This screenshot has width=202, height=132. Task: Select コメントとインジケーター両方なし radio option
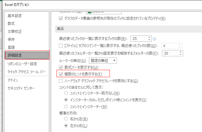[x=66, y=93]
